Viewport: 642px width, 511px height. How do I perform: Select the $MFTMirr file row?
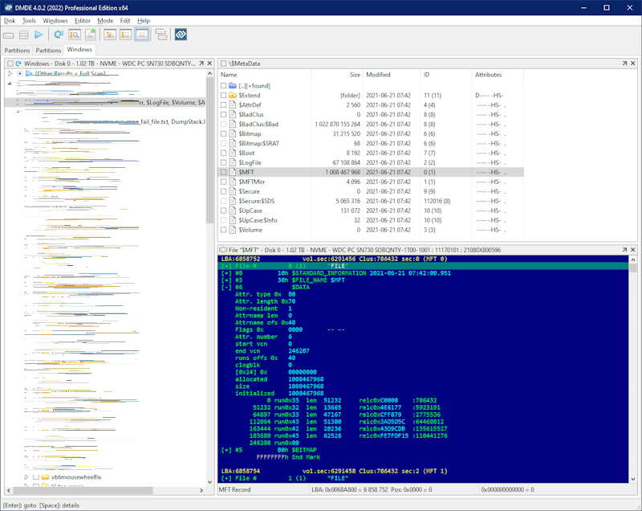[x=371, y=182]
